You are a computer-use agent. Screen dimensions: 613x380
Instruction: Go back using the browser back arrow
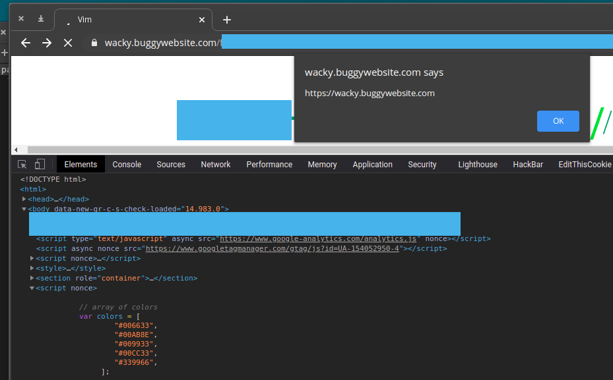pos(26,43)
